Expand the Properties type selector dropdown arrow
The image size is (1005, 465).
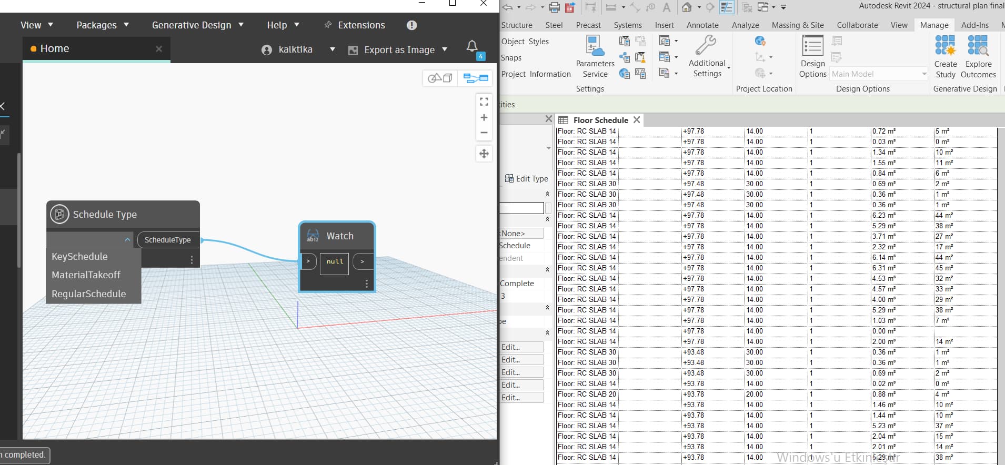549,148
